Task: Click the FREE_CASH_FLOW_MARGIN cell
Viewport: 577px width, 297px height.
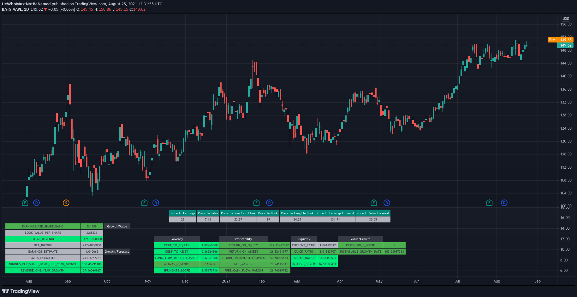Action: point(243,271)
